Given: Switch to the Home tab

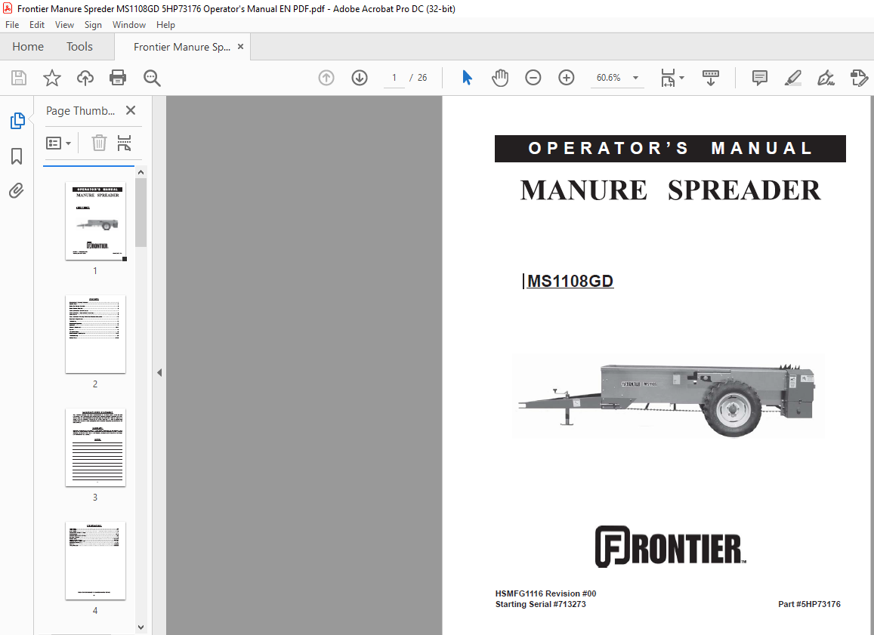Looking at the screenshot, I should [x=28, y=47].
